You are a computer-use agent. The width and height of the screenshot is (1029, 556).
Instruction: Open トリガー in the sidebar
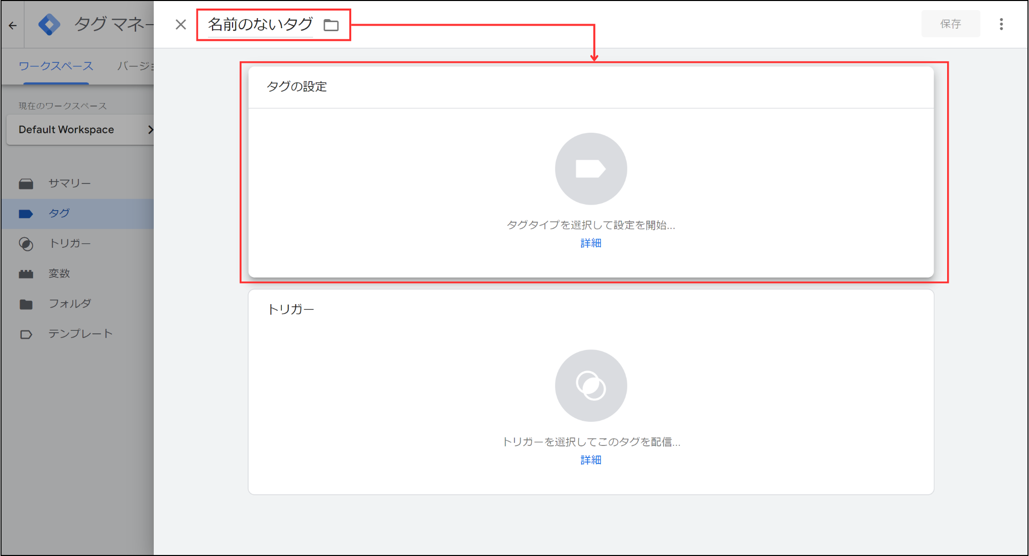coord(77,244)
